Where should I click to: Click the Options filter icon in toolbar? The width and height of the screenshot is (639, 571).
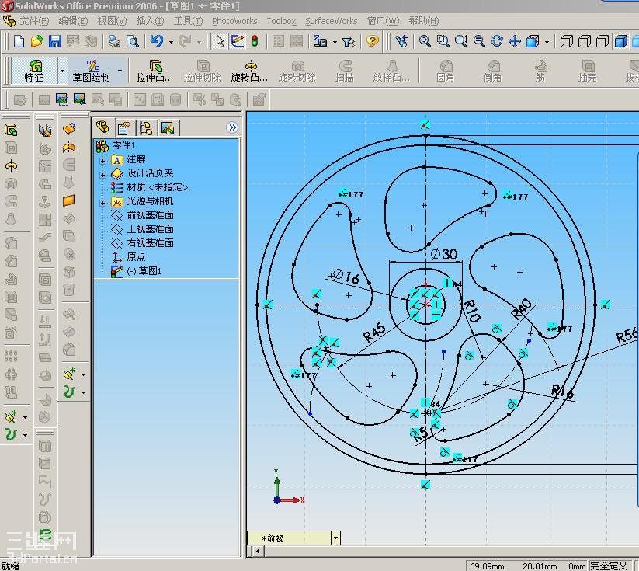[x=349, y=41]
